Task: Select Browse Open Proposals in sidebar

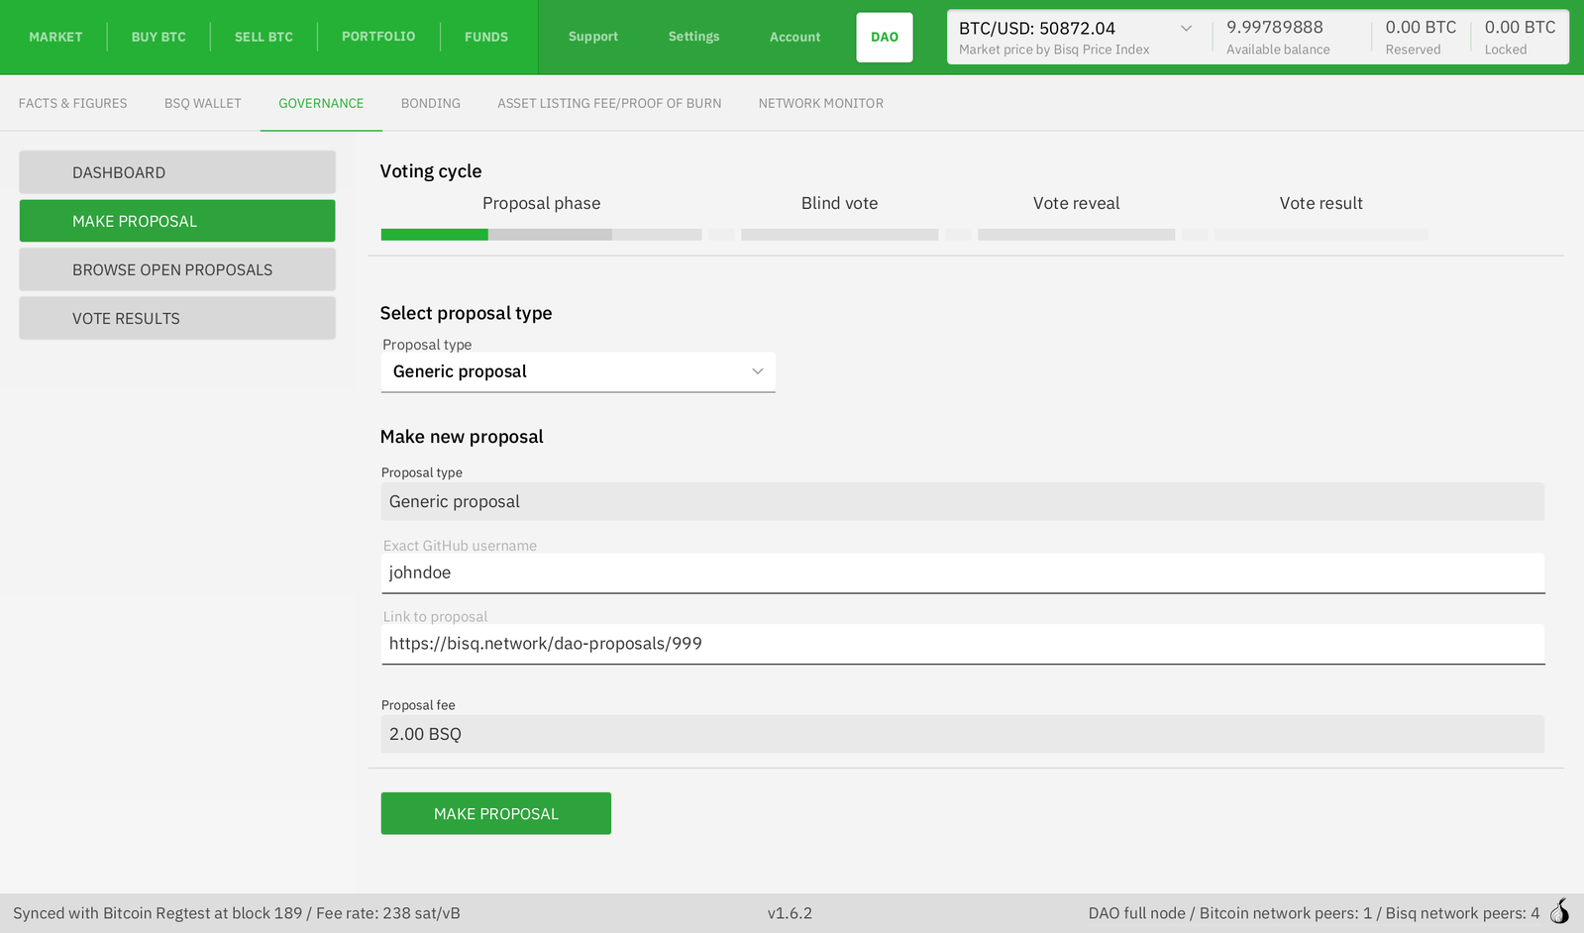Action: tap(177, 269)
